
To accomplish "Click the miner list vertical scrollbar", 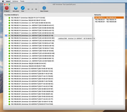I will (x=93, y=51).
